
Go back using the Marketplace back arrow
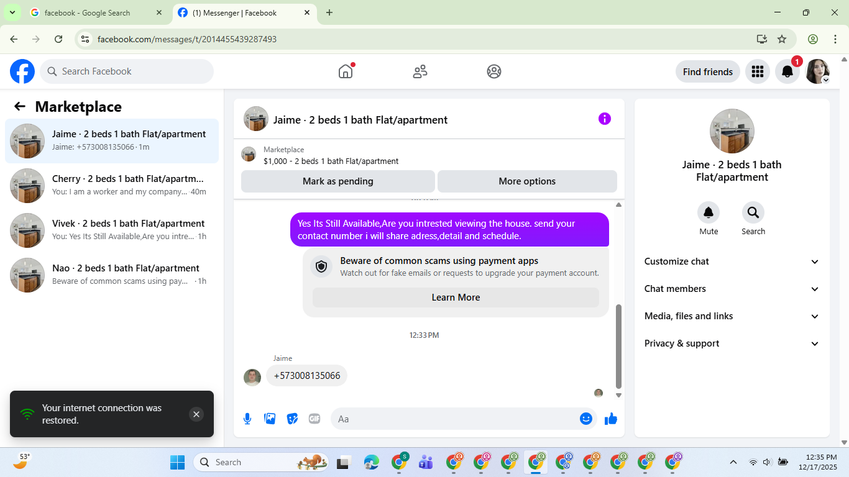(20, 106)
